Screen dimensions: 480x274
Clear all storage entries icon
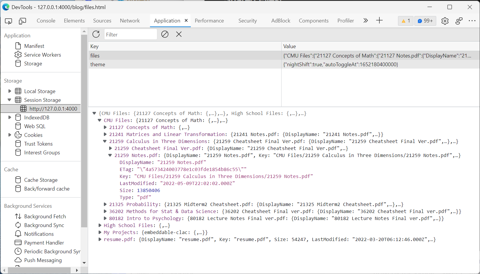(165, 34)
